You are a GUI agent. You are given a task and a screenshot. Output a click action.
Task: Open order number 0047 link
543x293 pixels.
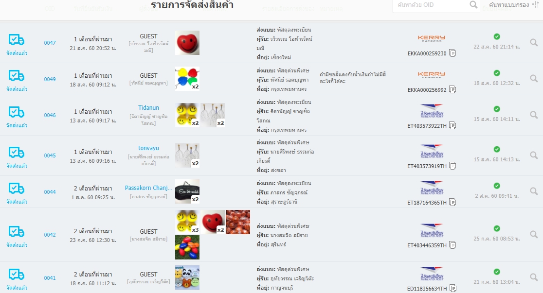pos(50,43)
